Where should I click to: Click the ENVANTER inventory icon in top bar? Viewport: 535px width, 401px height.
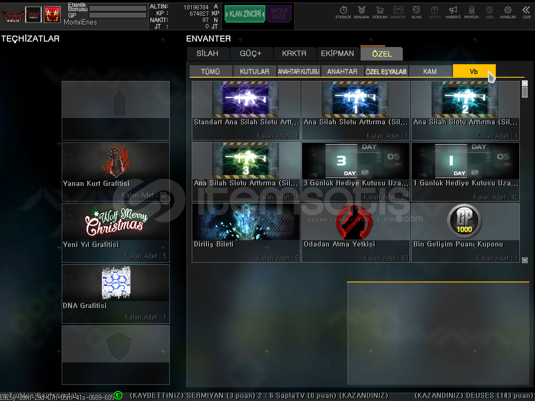[x=398, y=13]
